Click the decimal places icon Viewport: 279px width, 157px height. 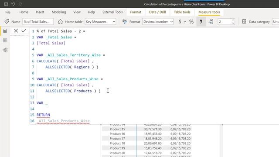click(211, 21)
